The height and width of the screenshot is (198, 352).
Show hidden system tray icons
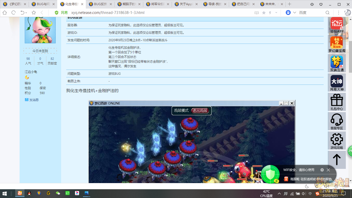(279, 193)
